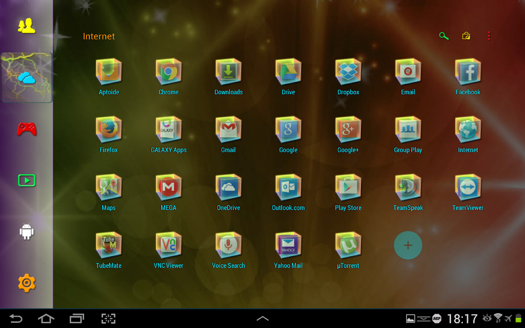Search apps with the green magnifier
Viewport: 525px width, 328px height.
pyautogui.click(x=443, y=36)
